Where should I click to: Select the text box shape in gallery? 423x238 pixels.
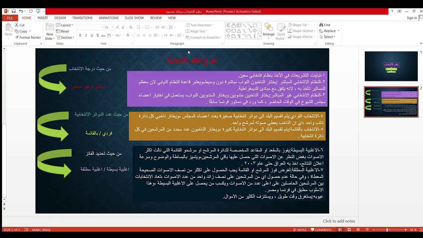point(239,25)
